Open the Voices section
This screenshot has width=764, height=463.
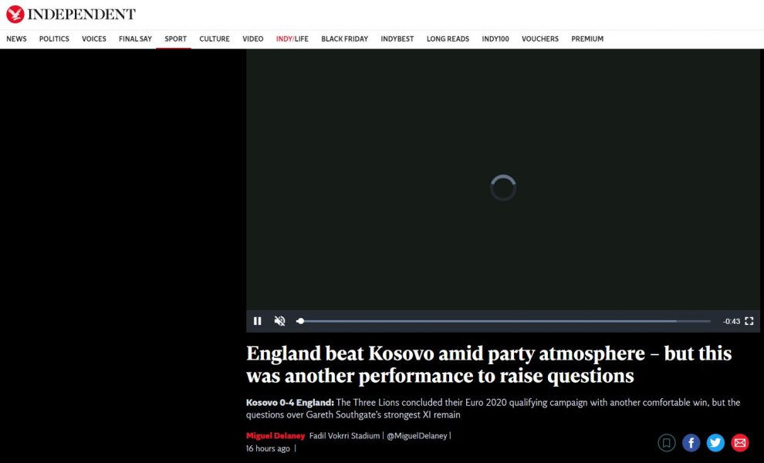(x=94, y=39)
